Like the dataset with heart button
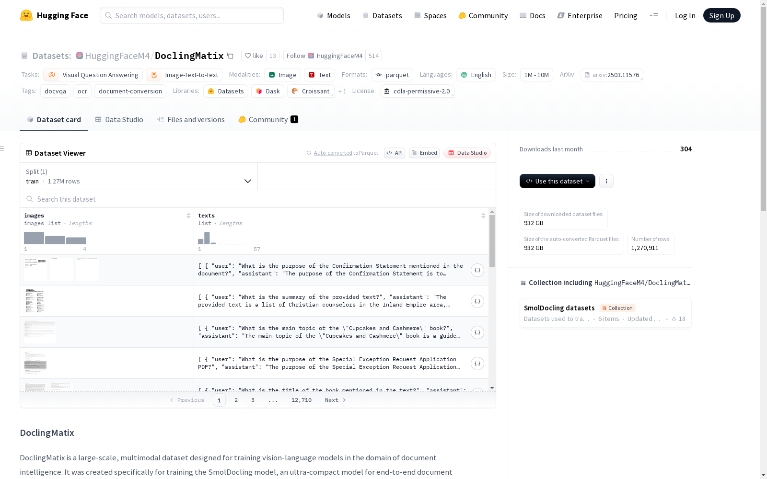This screenshot has height=479, width=767. pyautogui.click(x=254, y=56)
